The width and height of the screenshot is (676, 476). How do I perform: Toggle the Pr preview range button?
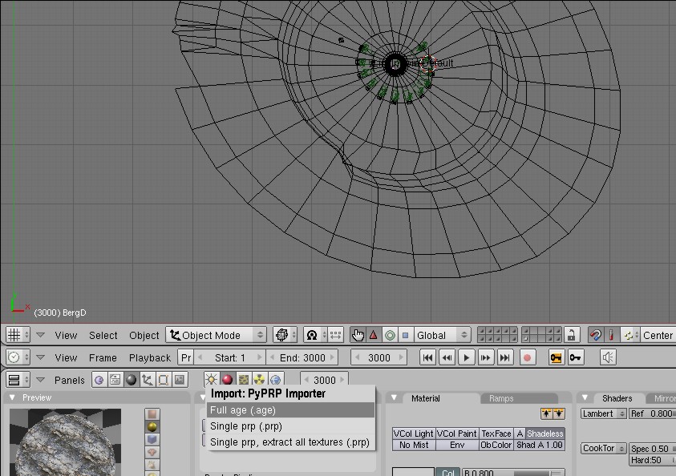(186, 357)
